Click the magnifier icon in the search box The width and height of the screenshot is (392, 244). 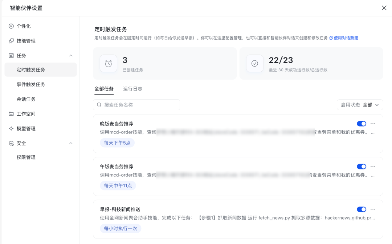pyautogui.click(x=99, y=105)
